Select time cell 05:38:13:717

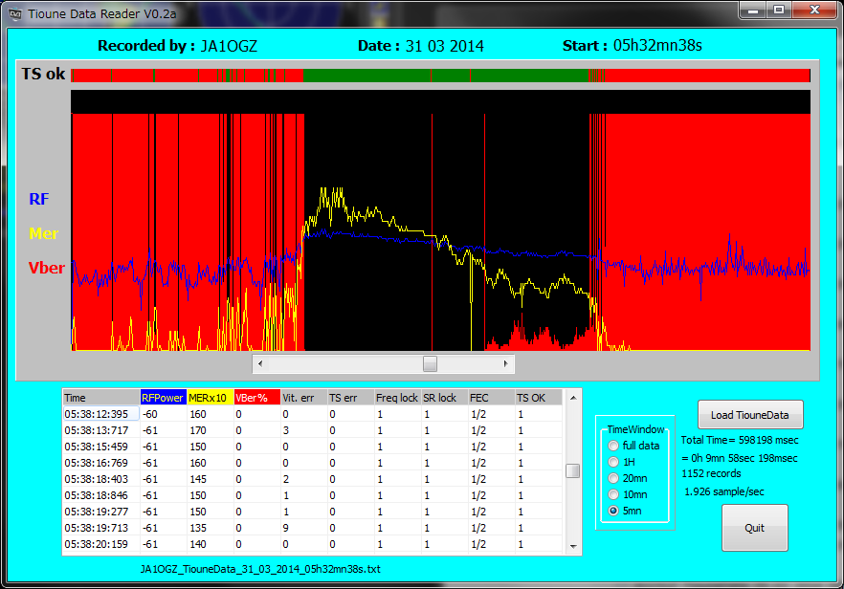coord(101,430)
